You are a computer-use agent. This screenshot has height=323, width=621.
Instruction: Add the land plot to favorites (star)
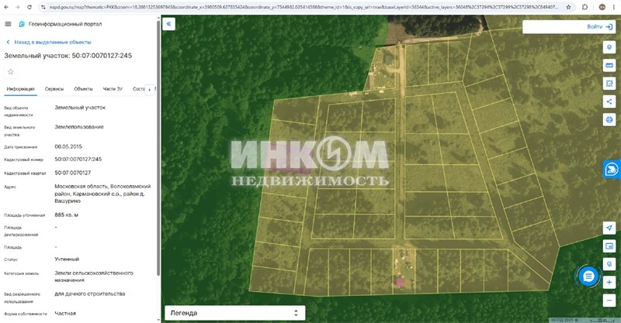11,72
